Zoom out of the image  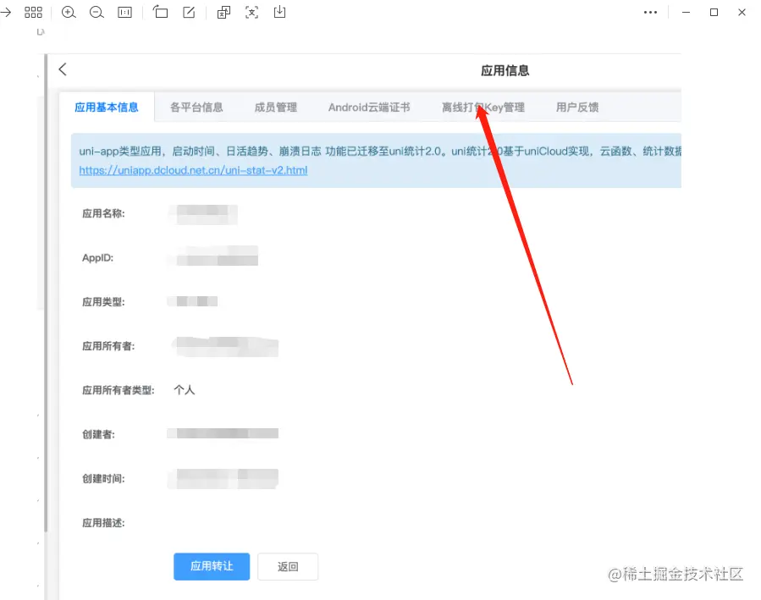(97, 12)
